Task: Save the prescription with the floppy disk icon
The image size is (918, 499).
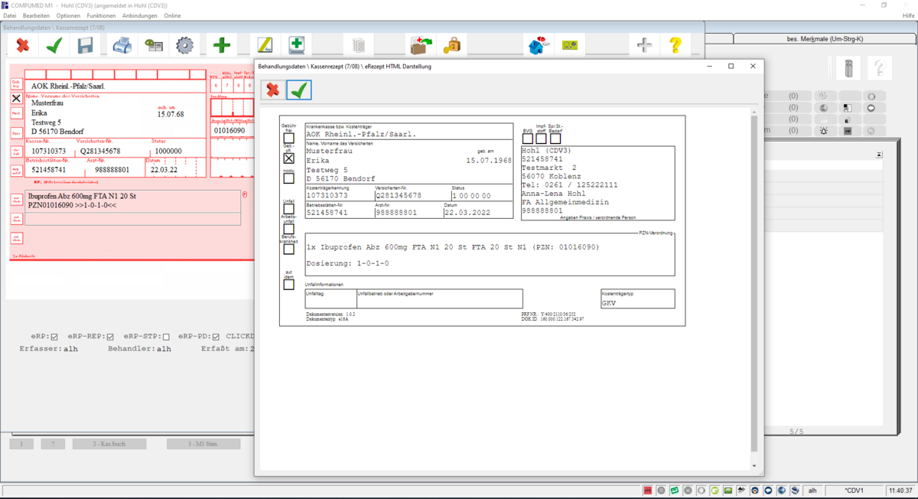Action: [85, 46]
